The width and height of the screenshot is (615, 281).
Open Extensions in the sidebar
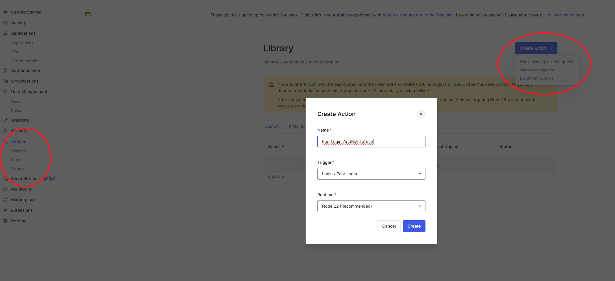(22, 210)
